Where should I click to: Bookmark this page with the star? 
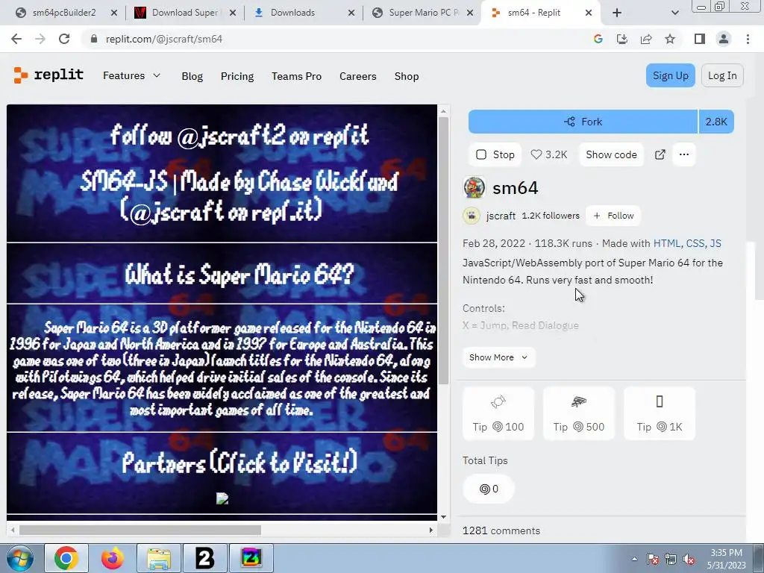point(670,39)
